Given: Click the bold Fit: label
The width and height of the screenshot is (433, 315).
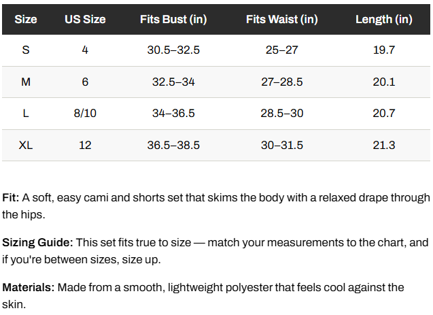Looking at the screenshot, I should pos(10,198).
